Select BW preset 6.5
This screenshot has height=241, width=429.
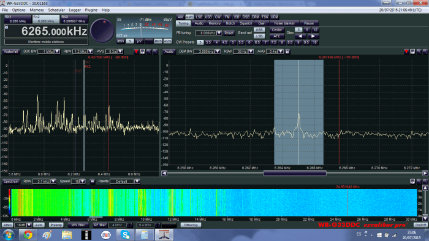[x=257, y=42]
